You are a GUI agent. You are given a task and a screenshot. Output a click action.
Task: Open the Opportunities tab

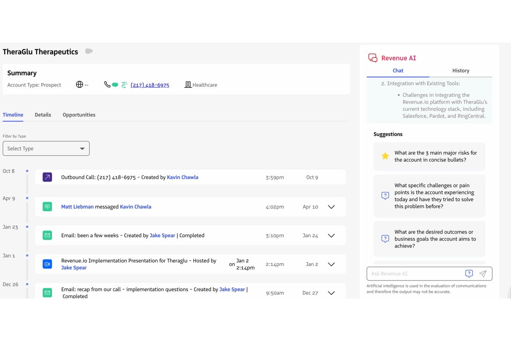pyautogui.click(x=79, y=115)
